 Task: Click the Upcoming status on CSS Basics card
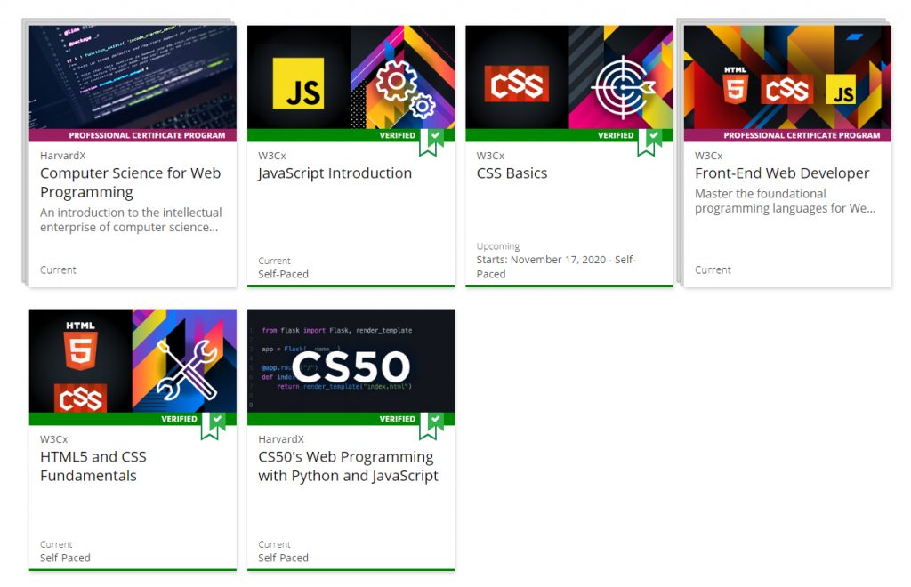(498, 246)
